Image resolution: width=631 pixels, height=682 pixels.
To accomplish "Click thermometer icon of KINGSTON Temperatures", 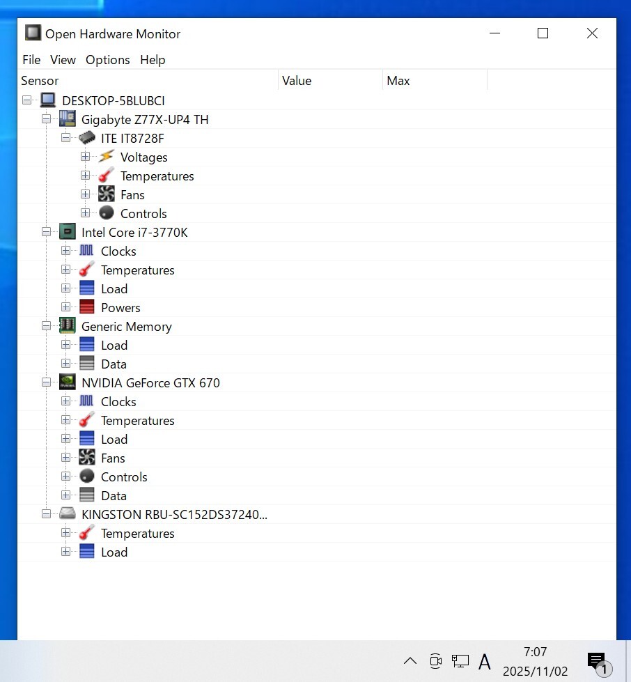I will 86,532.
